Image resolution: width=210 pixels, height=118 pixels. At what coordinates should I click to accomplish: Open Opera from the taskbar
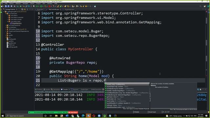[x=94, y=116]
